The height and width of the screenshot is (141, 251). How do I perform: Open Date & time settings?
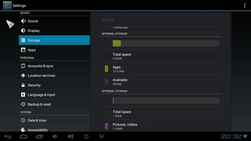pos(54,120)
